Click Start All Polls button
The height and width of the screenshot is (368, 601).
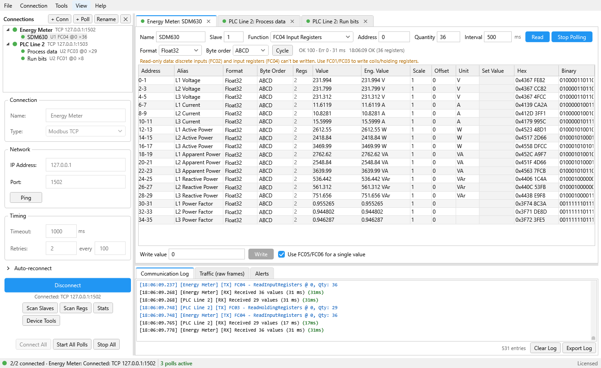(72, 344)
